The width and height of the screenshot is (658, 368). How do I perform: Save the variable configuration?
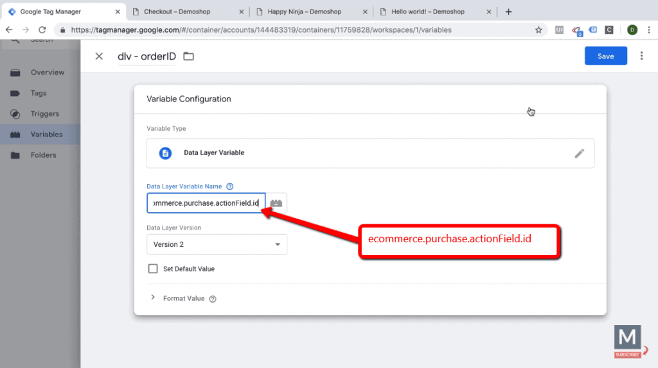pyautogui.click(x=605, y=56)
